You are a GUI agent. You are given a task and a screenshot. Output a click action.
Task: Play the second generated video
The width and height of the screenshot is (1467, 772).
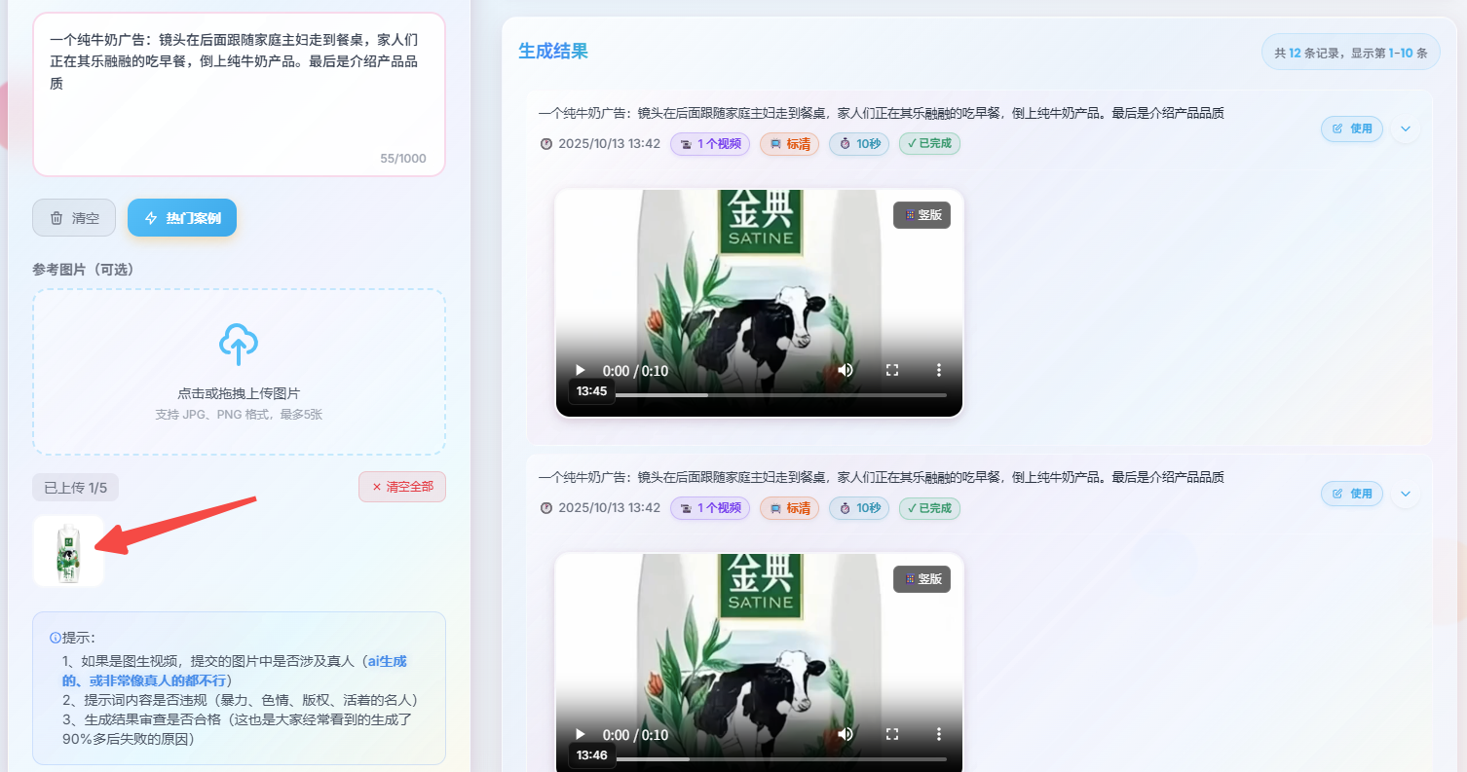pyautogui.click(x=580, y=735)
